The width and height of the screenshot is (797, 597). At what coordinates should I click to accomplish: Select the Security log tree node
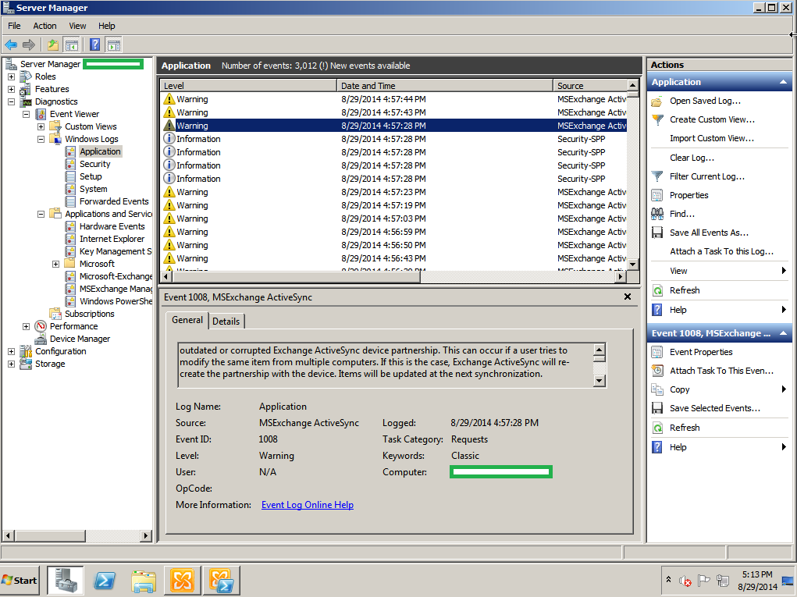click(94, 164)
